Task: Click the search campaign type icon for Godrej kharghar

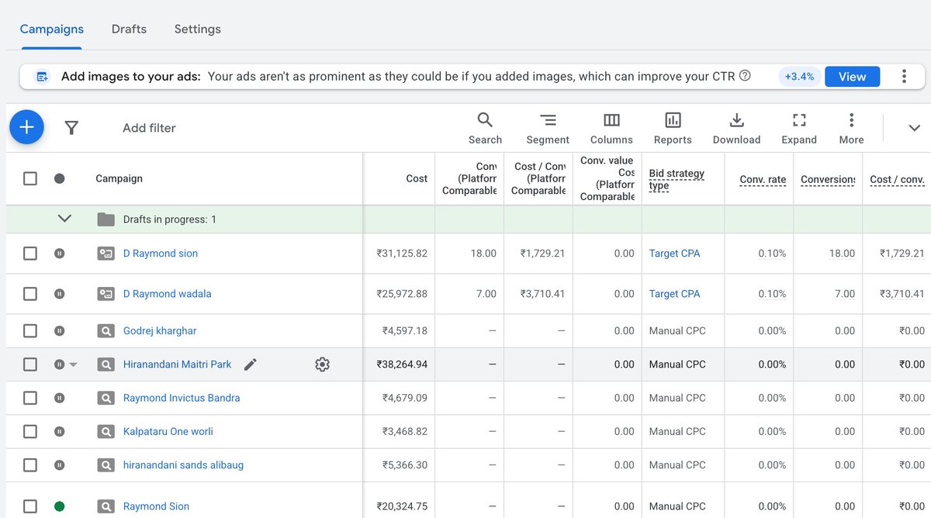Action: (106, 331)
